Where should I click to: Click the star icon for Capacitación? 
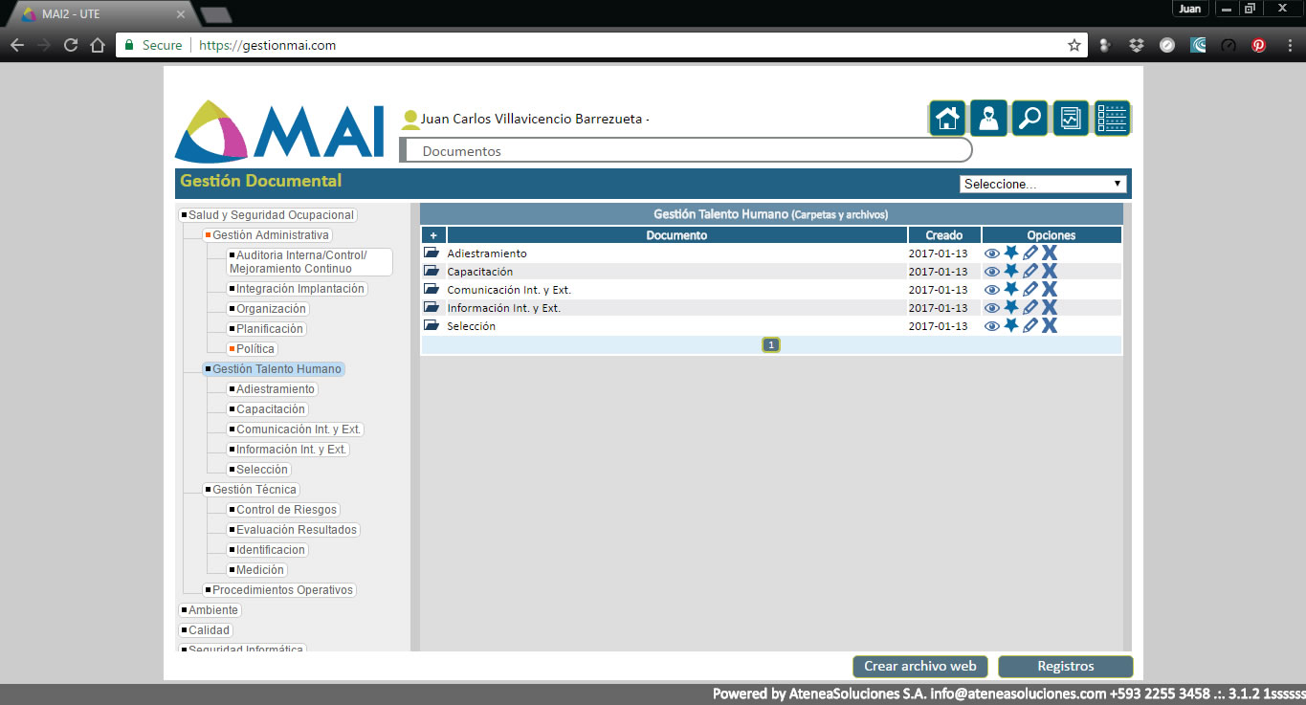1010,271
